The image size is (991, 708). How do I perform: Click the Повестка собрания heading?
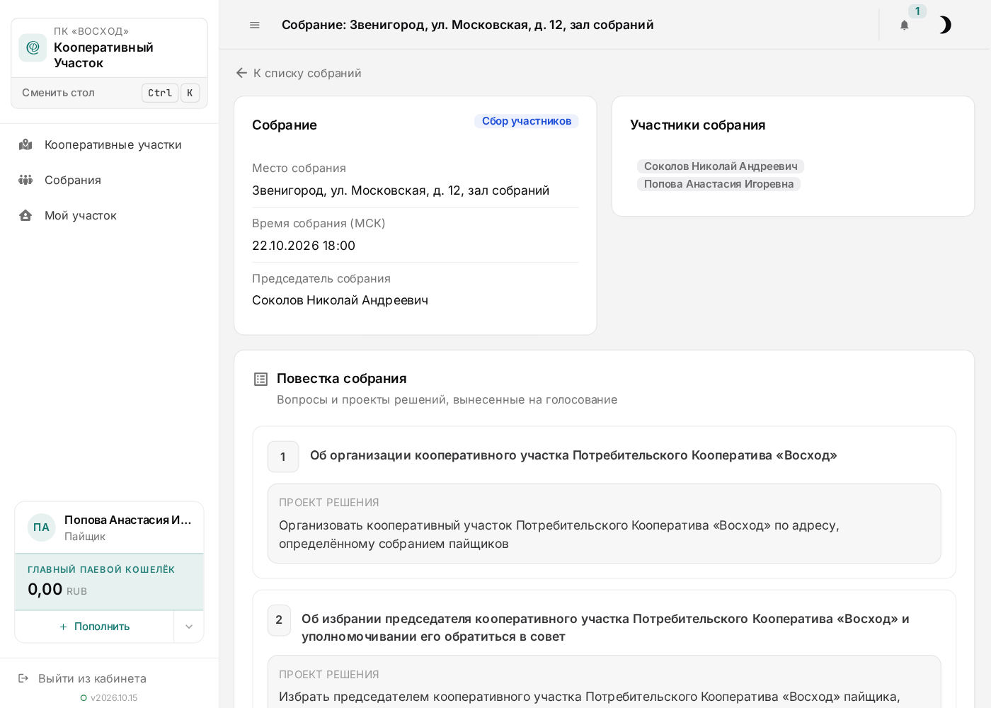click(342, 379)
